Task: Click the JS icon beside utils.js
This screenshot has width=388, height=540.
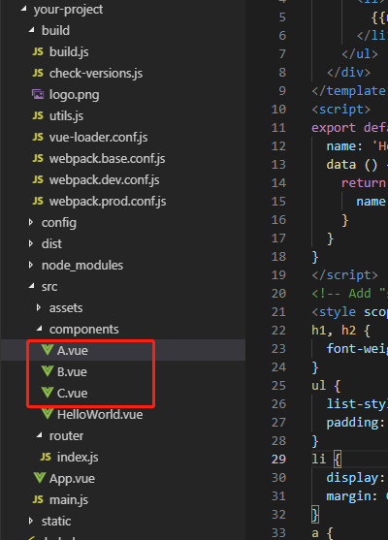Action: [x=38, y=116]
